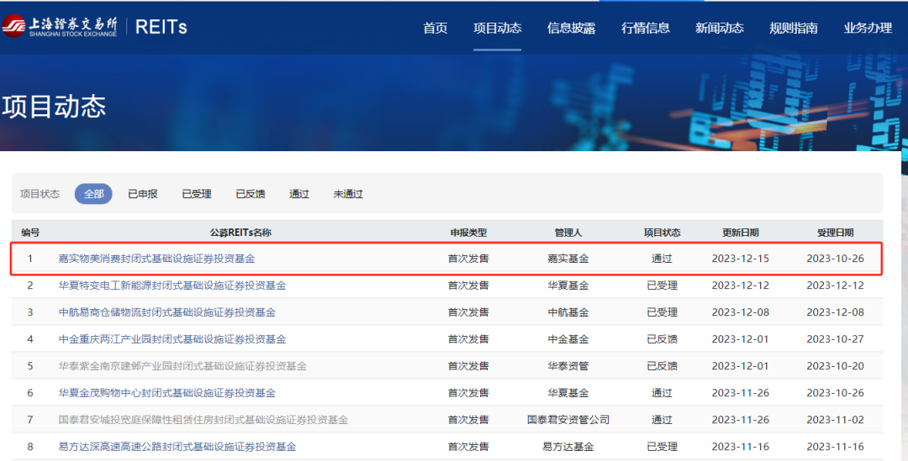Screen dimensions: 908x461
Task: Select the 项目动态 navigation tab
Action: (497, 28)
